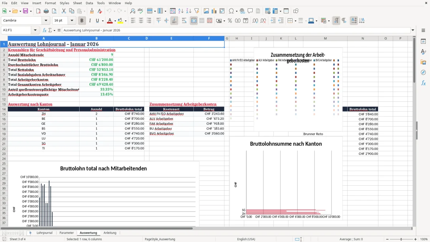Toggle Wrap Text button
430x242 pixels.
(x=184, y=21)
